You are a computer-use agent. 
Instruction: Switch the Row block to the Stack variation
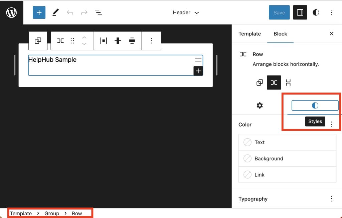coord(288,82)
